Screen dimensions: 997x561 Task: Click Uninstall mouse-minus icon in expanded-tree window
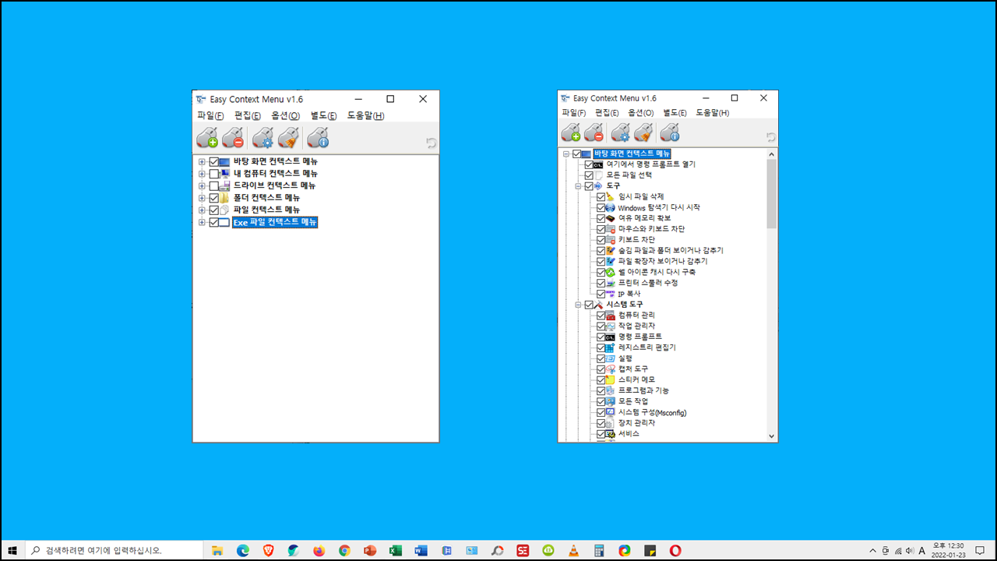tap(594, 133)
